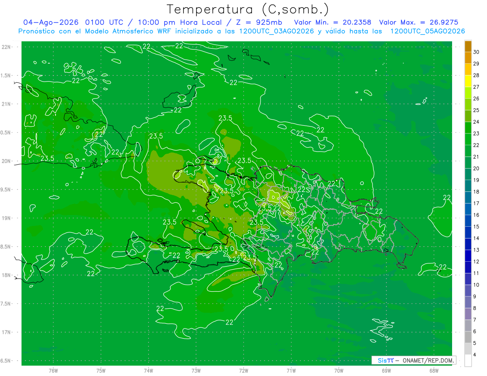Click legend scale value "20"
Screen dimensions: 487x376
point(476,168)
